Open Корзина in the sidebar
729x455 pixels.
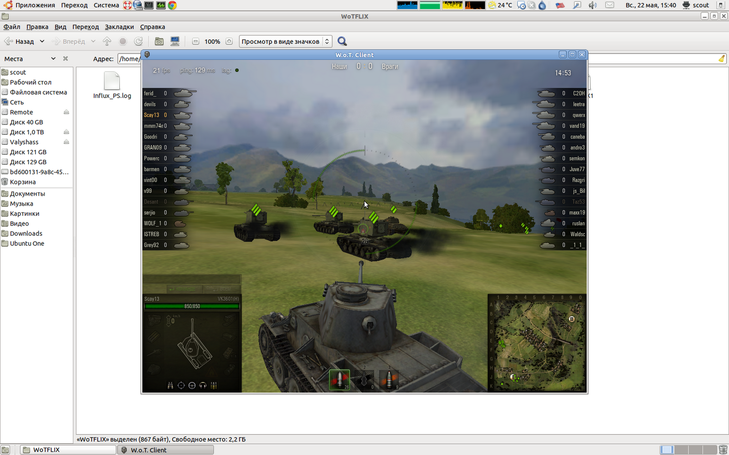click(x=23, y=182)
